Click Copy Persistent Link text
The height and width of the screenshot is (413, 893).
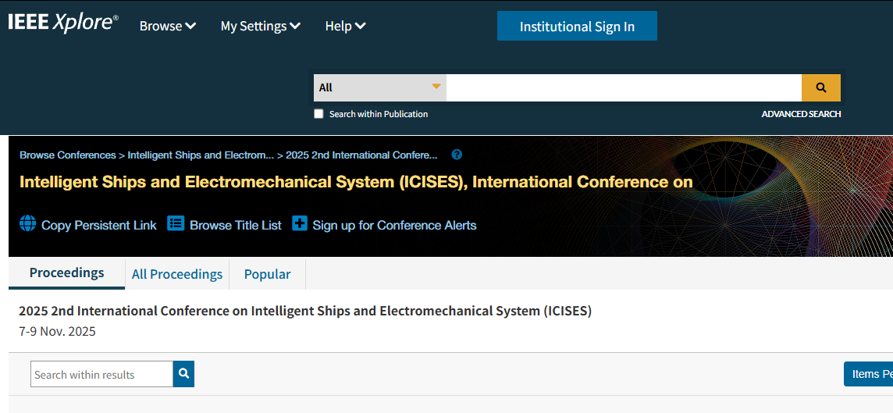pos(99,225)
